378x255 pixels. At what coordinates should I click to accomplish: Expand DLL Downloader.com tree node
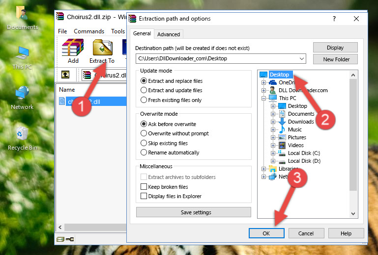click(263, 90)
